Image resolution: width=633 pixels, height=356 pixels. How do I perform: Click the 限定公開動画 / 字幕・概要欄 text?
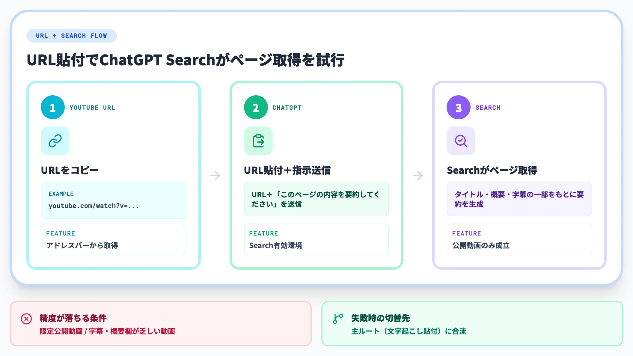pyautogui.click(x=107, y=331)
